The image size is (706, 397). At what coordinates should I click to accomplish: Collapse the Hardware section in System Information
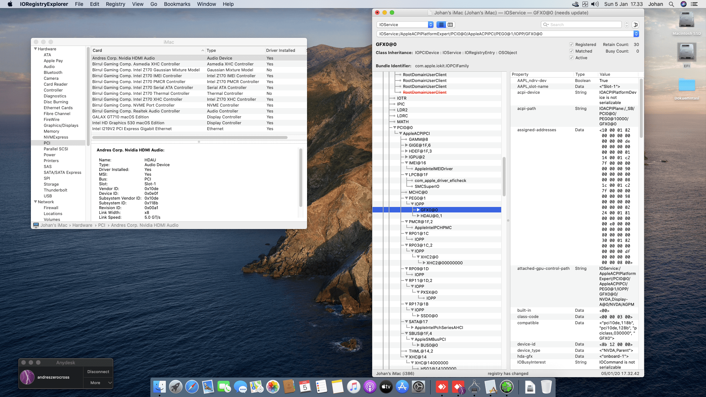(36, 49)
